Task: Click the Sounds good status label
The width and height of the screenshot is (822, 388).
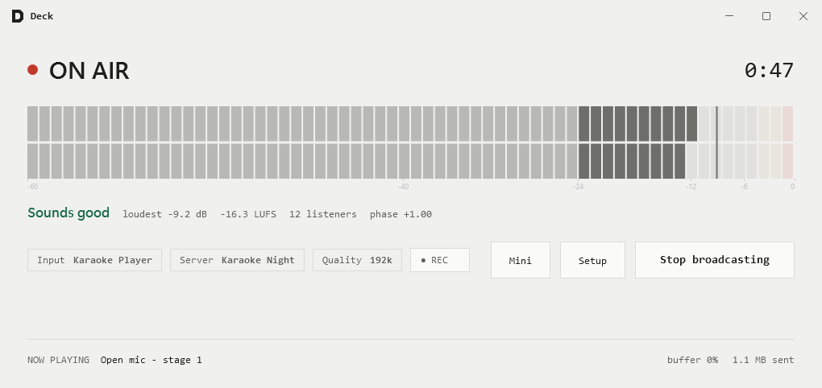Action: pos(68,213)
